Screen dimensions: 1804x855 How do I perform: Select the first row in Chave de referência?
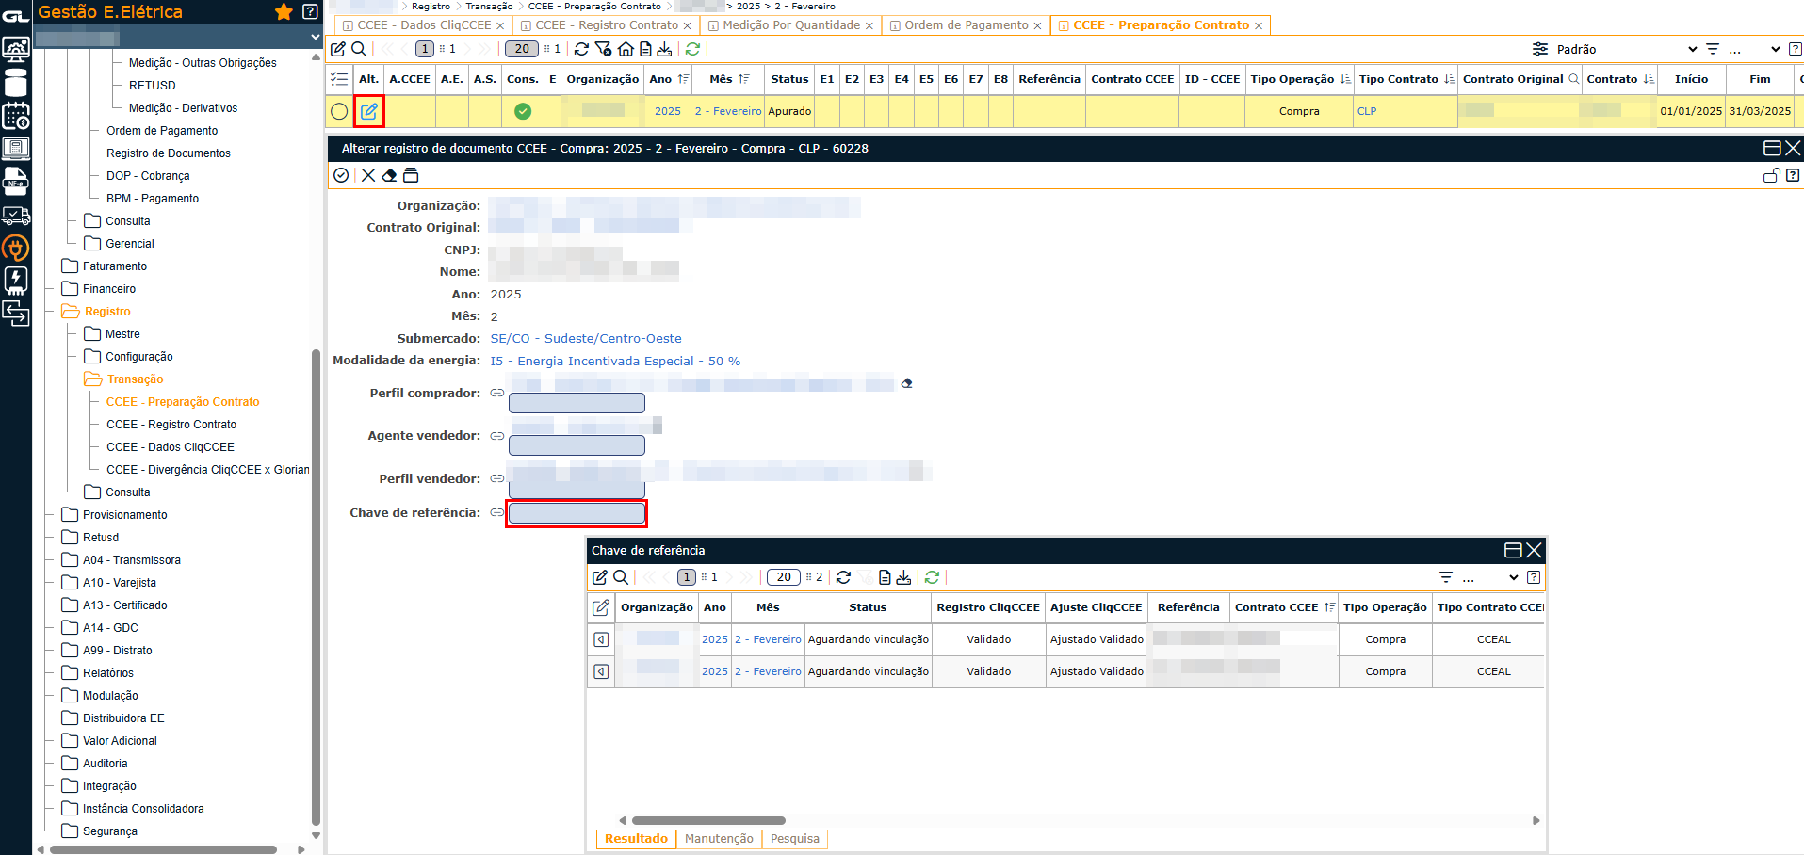tap(601, 639)
